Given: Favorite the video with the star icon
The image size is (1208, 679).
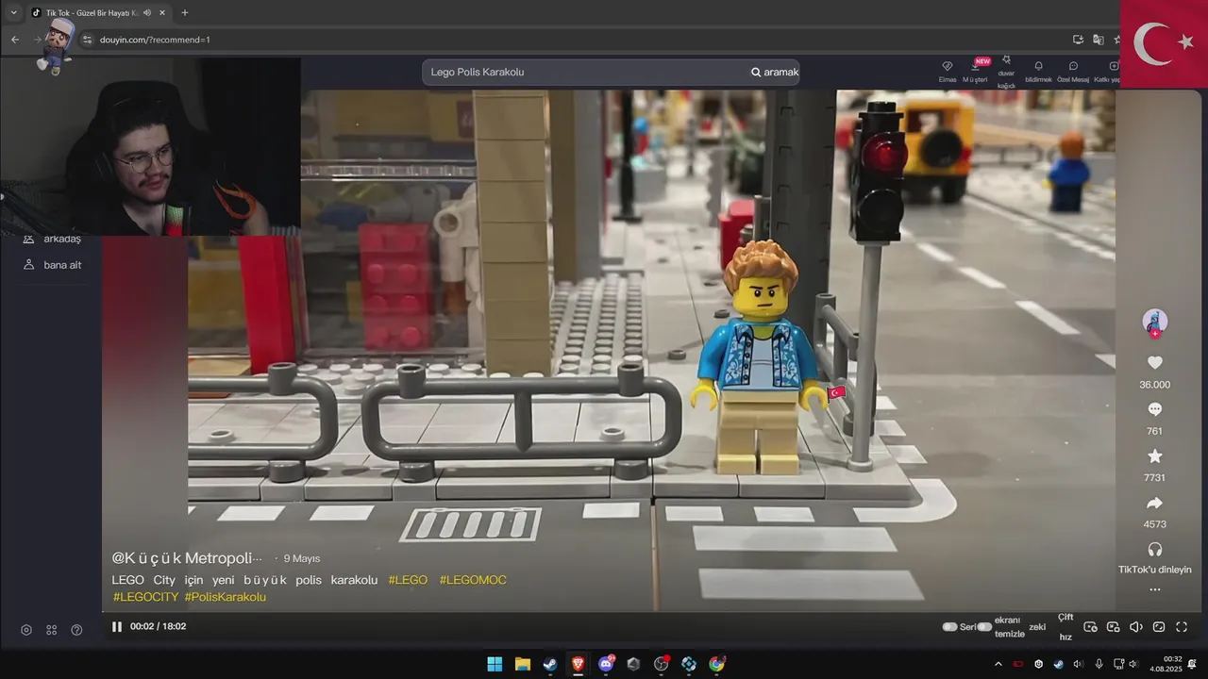Looking at the screenshot, I should [x=1154, y=456].
